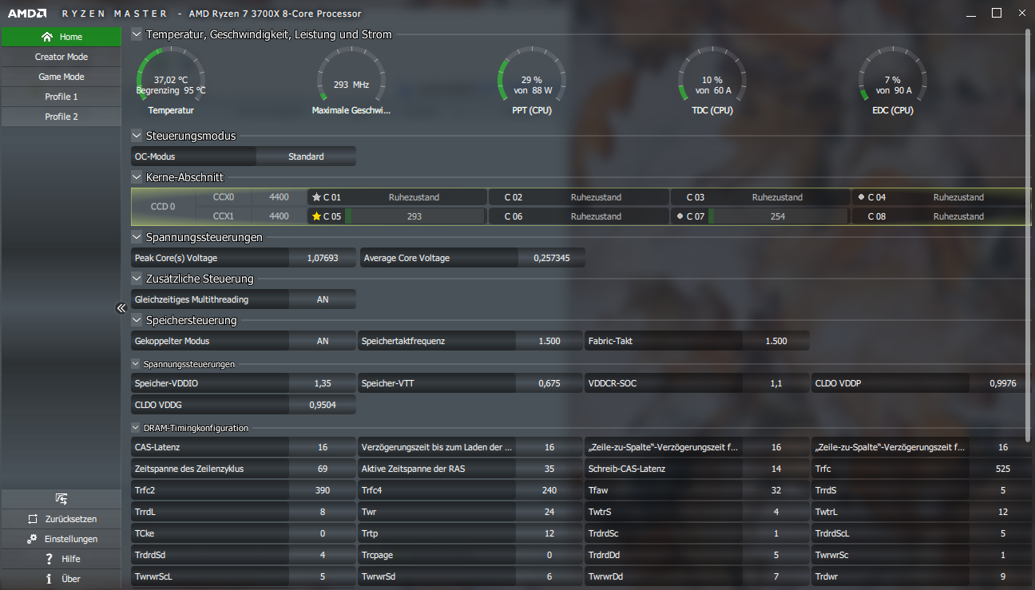The image size is (1035, 590).
Task: Toggle Gleichzeitiges Multithreading AN value
Action: pos(323,299)
